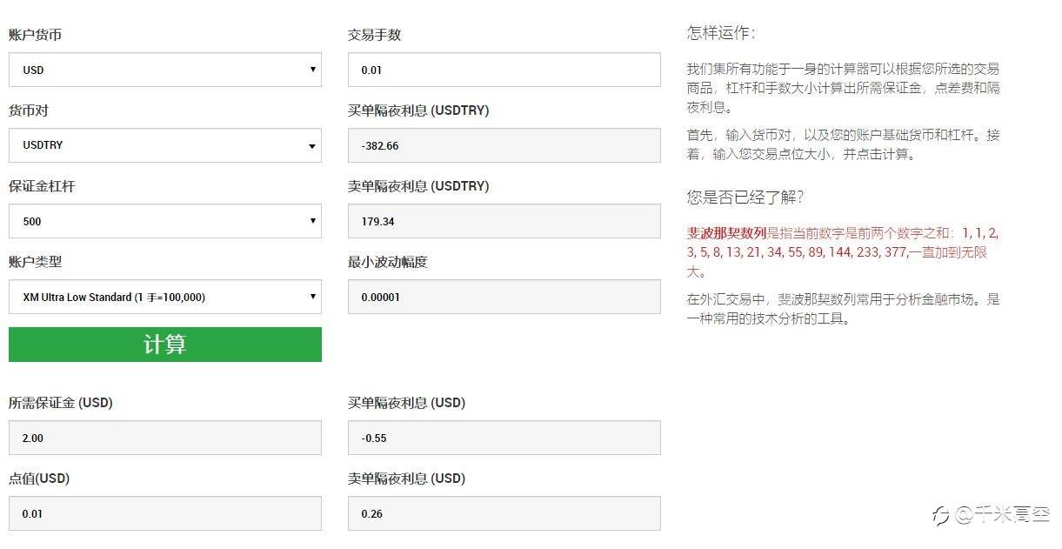
Task: Click the green 计算 calculate button
Action: [x=165, y=345]
